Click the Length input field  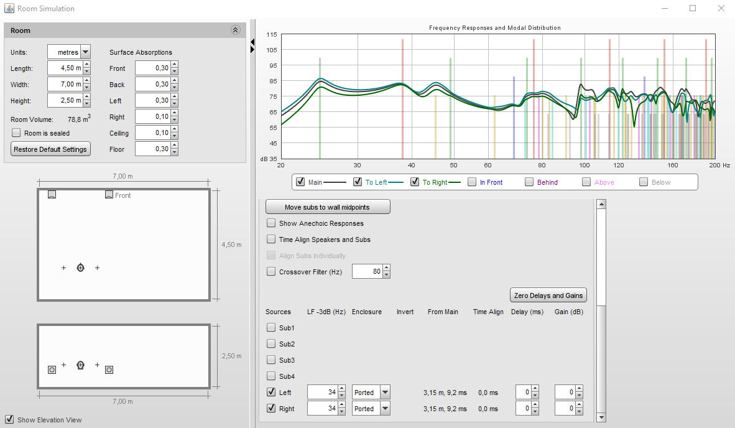tap(65, 68)
